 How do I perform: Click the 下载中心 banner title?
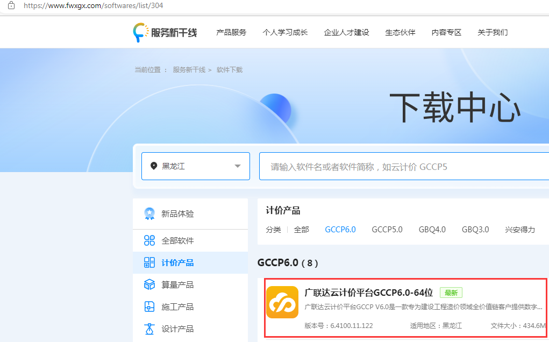tap(455, 108)
